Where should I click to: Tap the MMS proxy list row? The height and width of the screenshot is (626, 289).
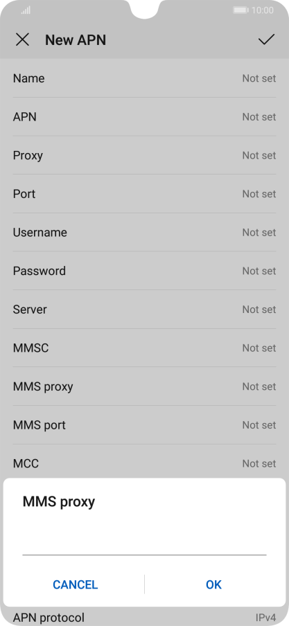point(144,386)
